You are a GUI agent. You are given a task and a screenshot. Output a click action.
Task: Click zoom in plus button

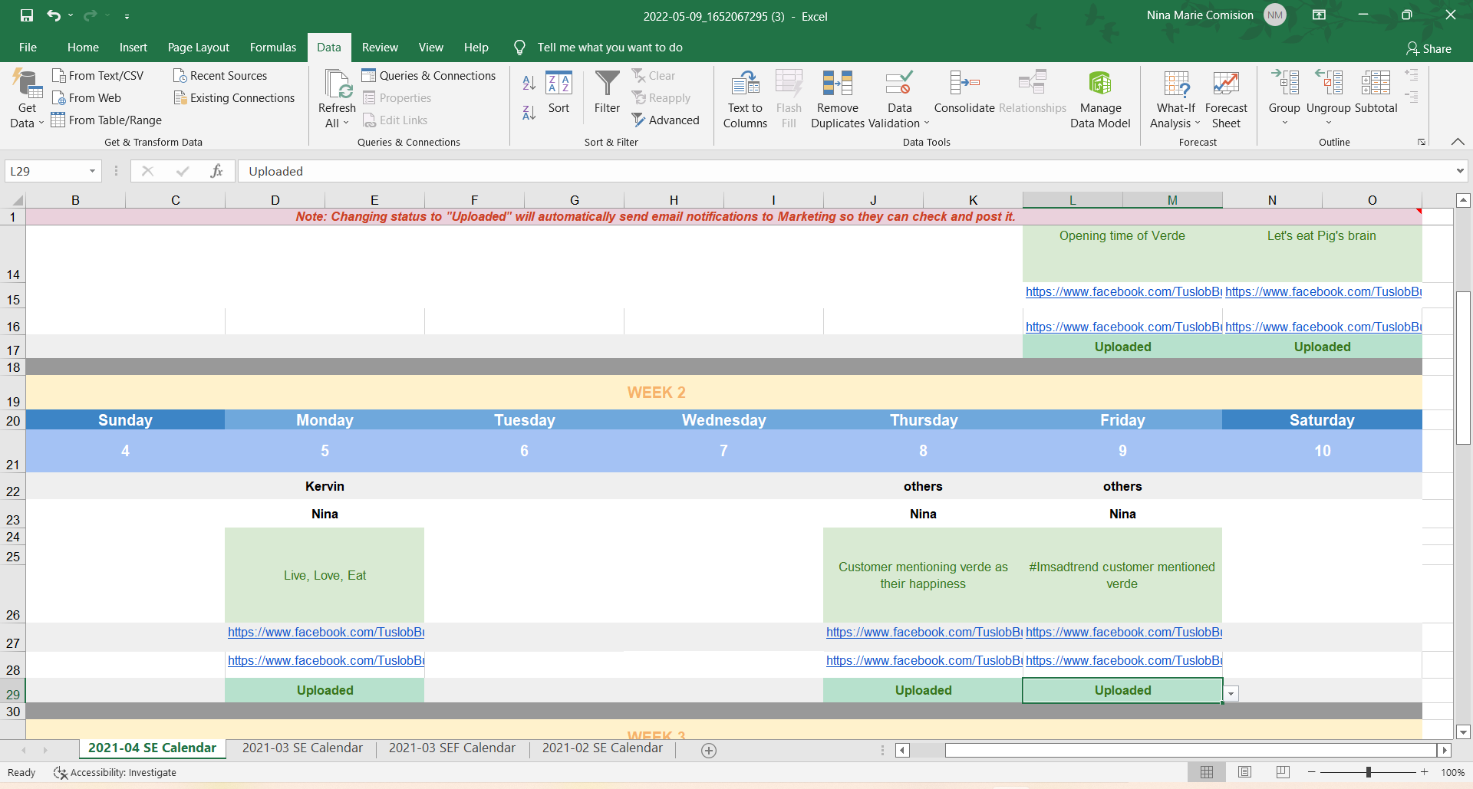[x=1425, y=772]
